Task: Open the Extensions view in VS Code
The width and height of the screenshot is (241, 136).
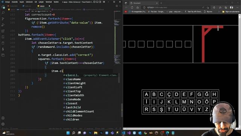Action: click(3, 31)
